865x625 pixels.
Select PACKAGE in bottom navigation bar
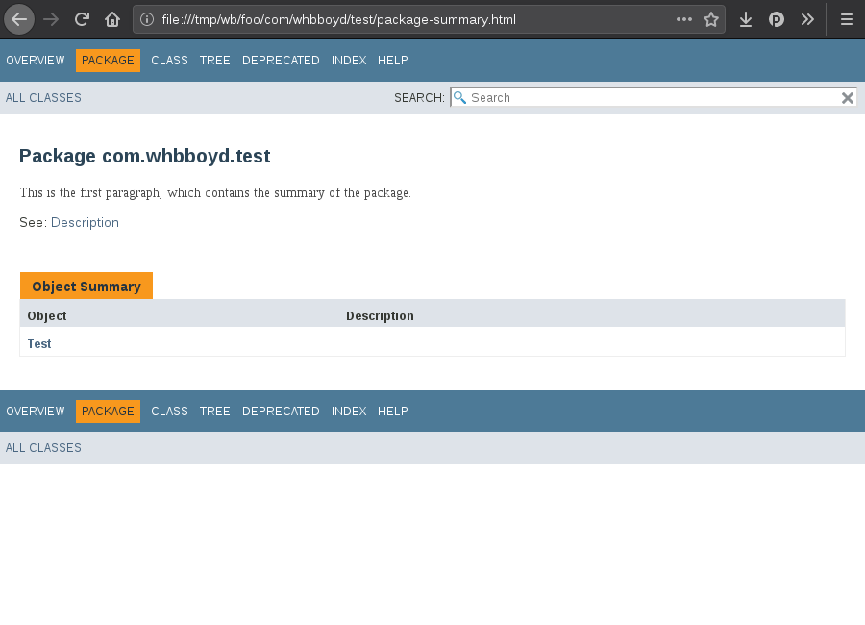pyautogui.click(x=108, y=412)
